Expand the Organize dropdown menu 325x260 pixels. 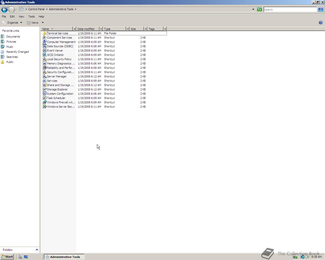(21, 23)
